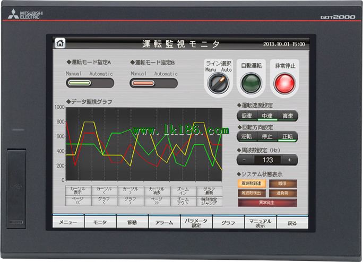363x262 pixels.
Task: Toggle the 運転モード指定A Manual/Automatic switch
Action: click(90, 83)
